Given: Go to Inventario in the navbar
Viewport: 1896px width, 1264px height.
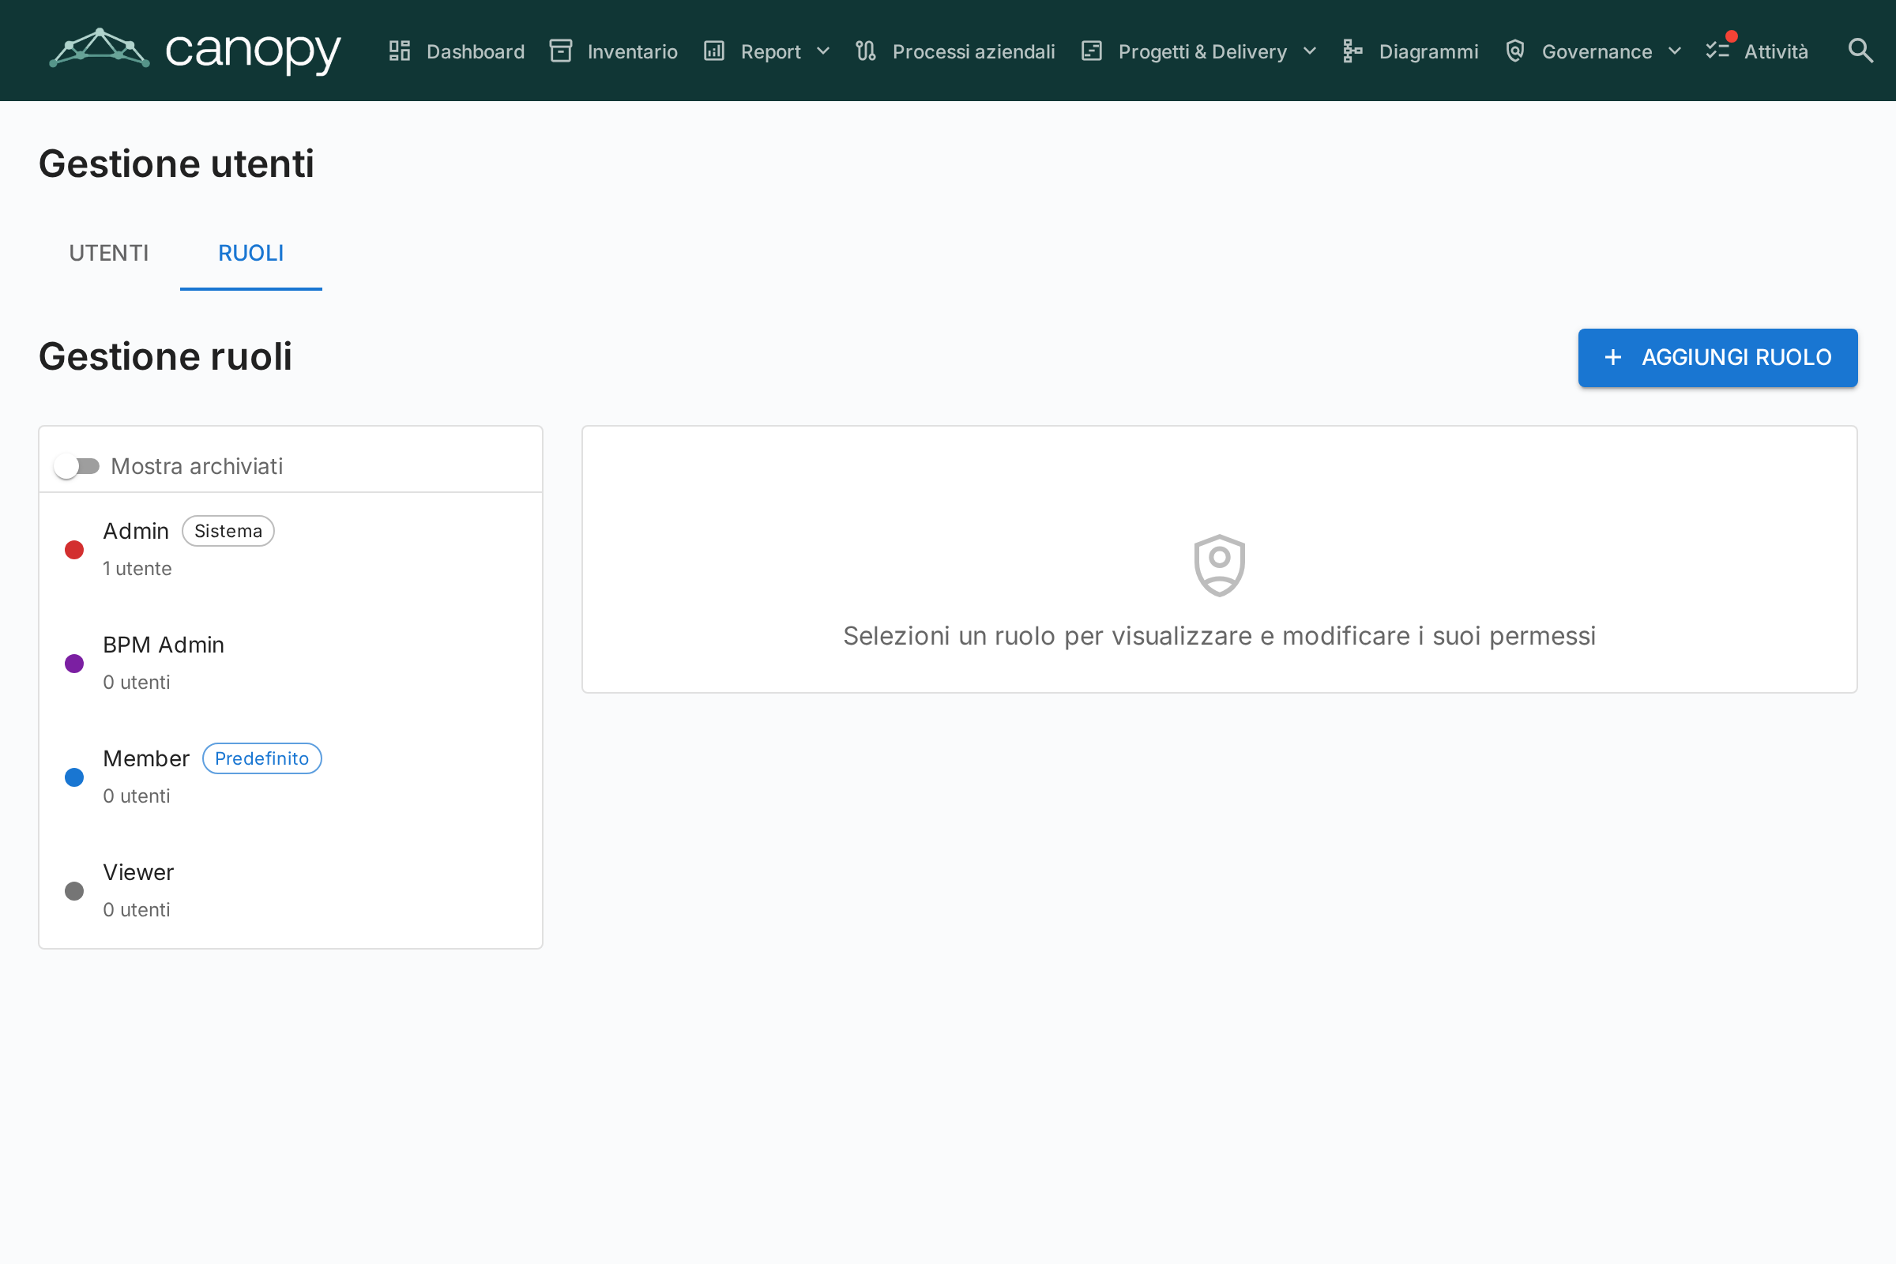Looking at the screenshot, I should coord(615,51).
